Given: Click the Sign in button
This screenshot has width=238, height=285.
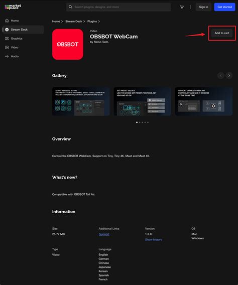Looking at the screenshot, I should pyautogui.click(x=203, y=7).
